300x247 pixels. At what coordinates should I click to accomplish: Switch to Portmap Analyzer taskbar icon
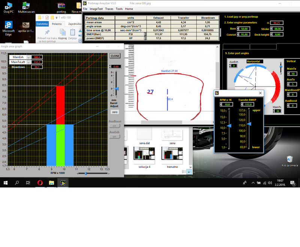[x=63, y=183]
